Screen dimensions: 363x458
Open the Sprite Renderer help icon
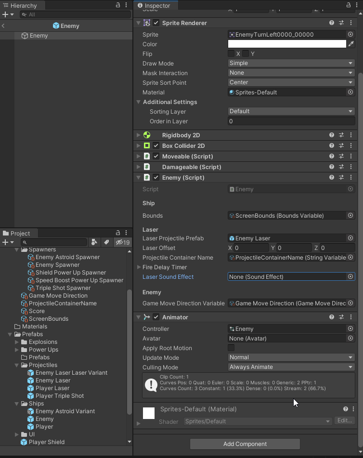pyautogui.click(x=332, y=23)
